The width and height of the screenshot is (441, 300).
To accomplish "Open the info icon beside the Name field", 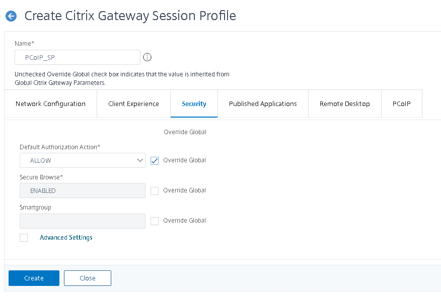I will [147, 57].
